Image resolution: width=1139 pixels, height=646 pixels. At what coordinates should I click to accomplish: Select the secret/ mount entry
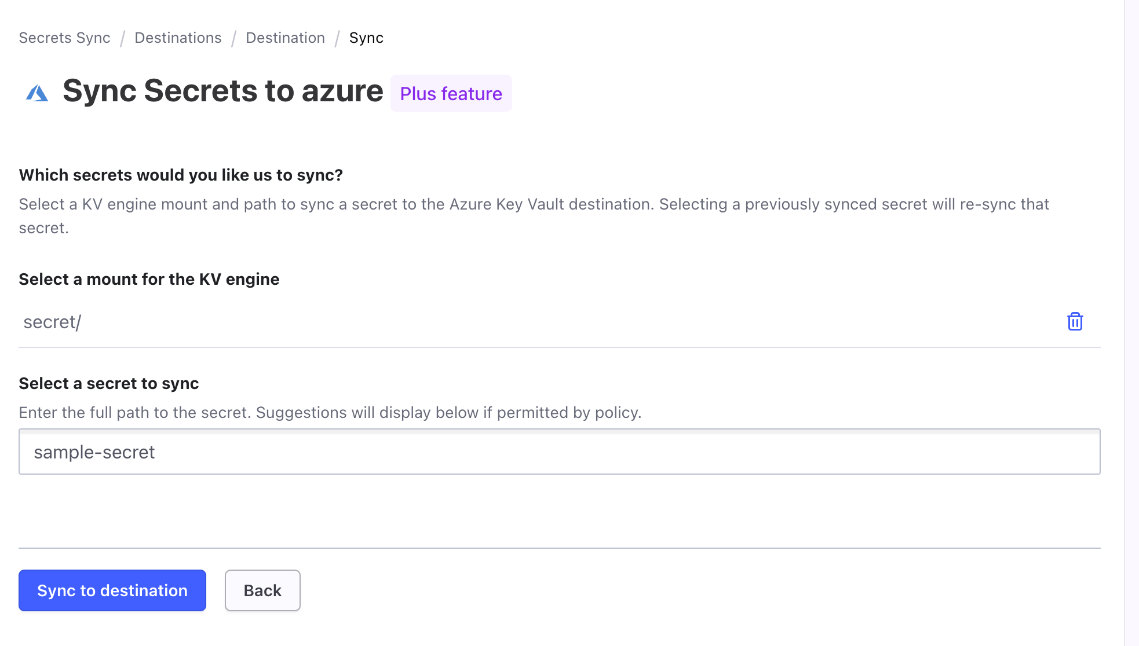(52, 322)
